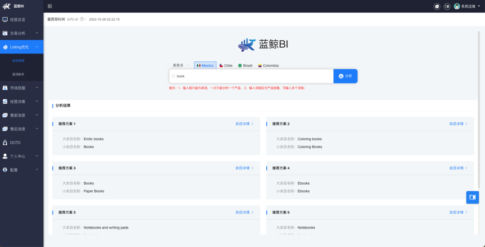The image size is (485, 247).
Task: Click the DOTD lock icon
Action: (5, 142)
